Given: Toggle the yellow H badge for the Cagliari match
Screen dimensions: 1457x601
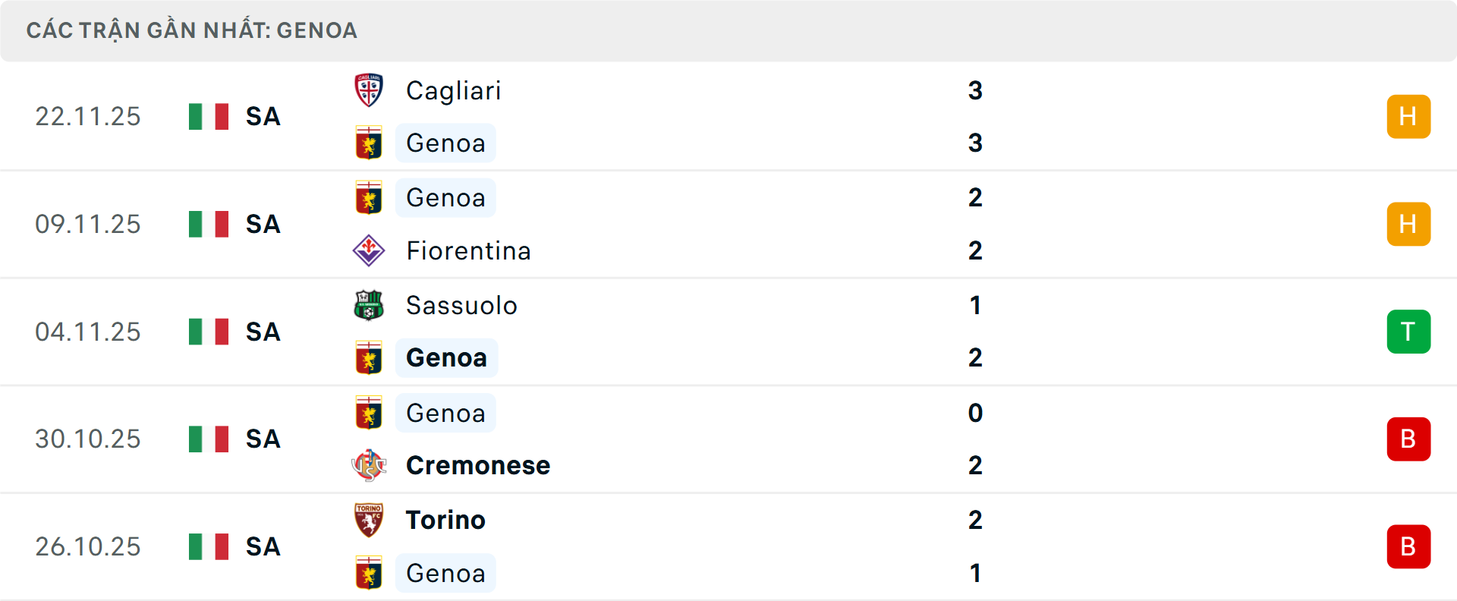Looking at the screenshot, I should click(1408, 116).
